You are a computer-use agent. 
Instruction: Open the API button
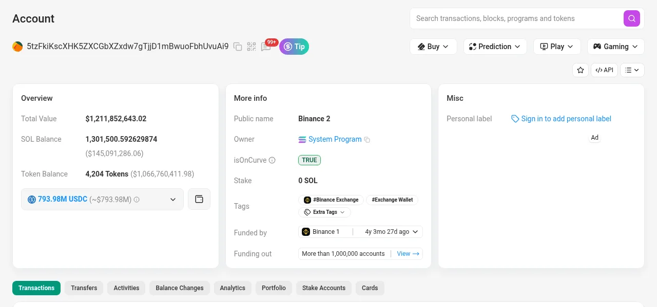pyautogui.click(x=604, y=70)
